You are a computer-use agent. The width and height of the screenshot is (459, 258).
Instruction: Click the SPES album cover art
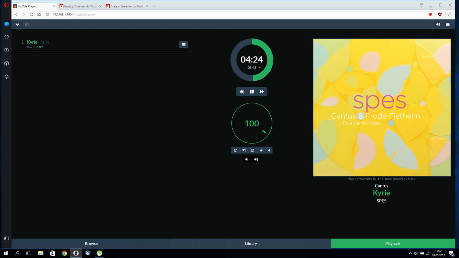coord(382,107)
